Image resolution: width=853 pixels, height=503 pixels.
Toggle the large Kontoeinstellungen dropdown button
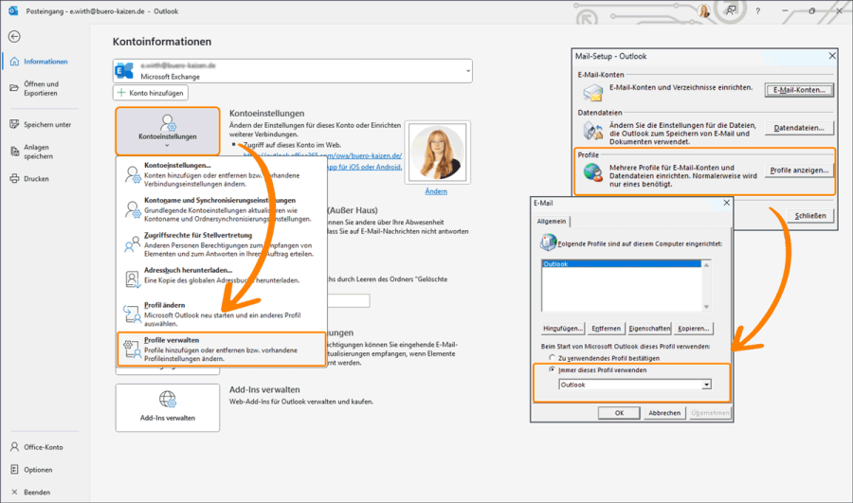click(168, 131)
